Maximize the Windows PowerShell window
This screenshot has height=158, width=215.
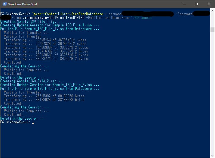(196, 4)
